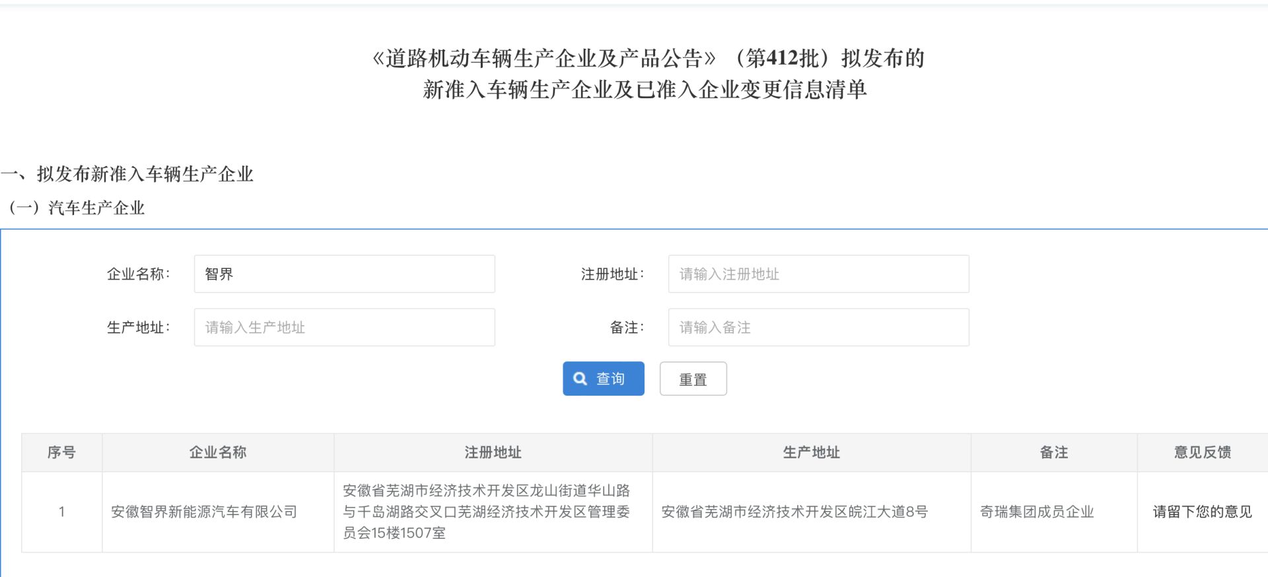Screen dimensions: 1268x577
Task: Click the 备注 column header
Action: (1054, 452)
